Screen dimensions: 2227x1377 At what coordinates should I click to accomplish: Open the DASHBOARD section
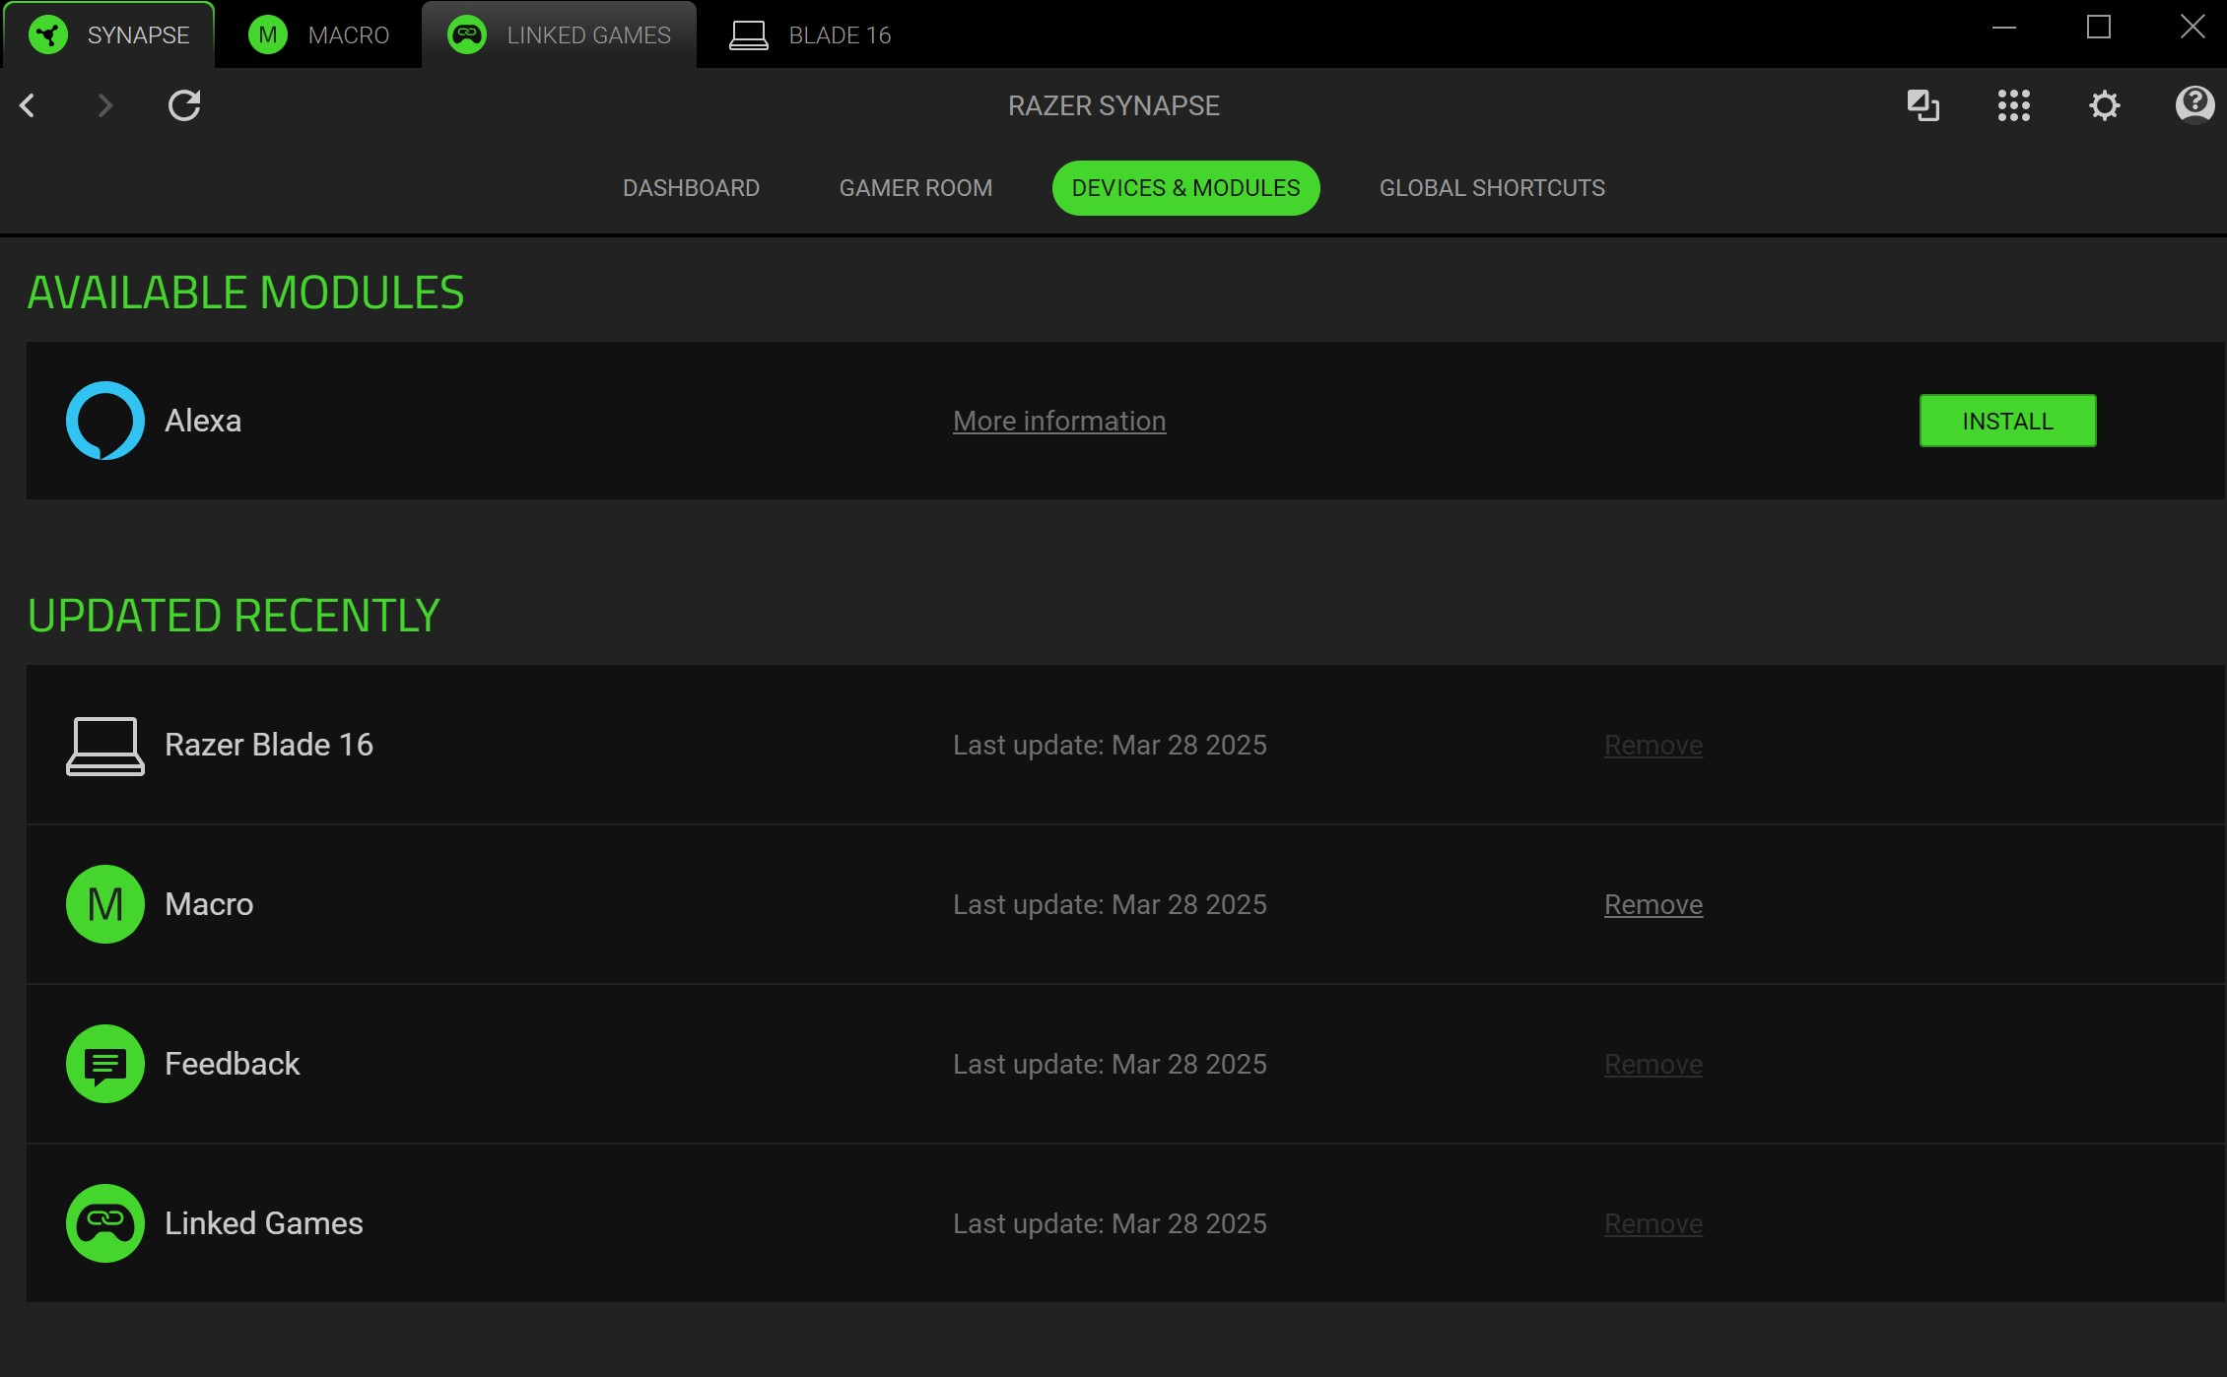pyautogui.click(x=691, y=188)
